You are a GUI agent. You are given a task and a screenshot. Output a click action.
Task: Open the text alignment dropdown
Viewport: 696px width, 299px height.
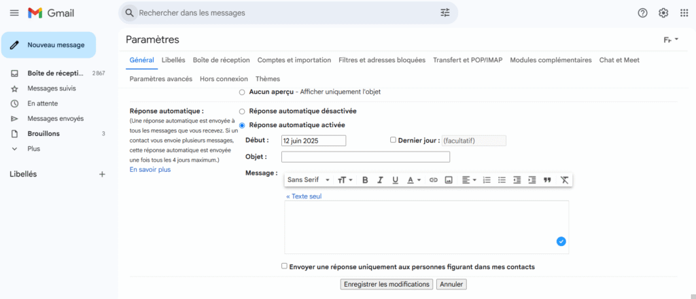(x=469, y=180)
